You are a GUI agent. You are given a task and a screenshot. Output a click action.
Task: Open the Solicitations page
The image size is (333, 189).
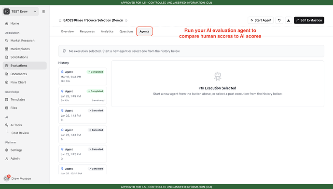click(x=19, y=57)
